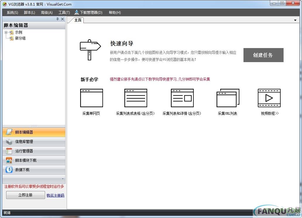
Task: Open the 帮助(H) menu
Action: 115,13
